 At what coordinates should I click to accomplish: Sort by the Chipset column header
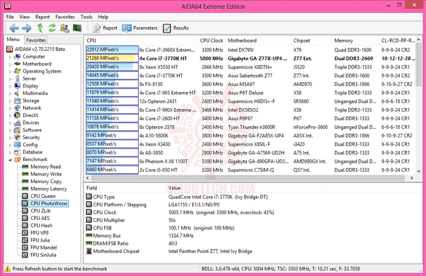pyautogui.click(x=311, y=41)
